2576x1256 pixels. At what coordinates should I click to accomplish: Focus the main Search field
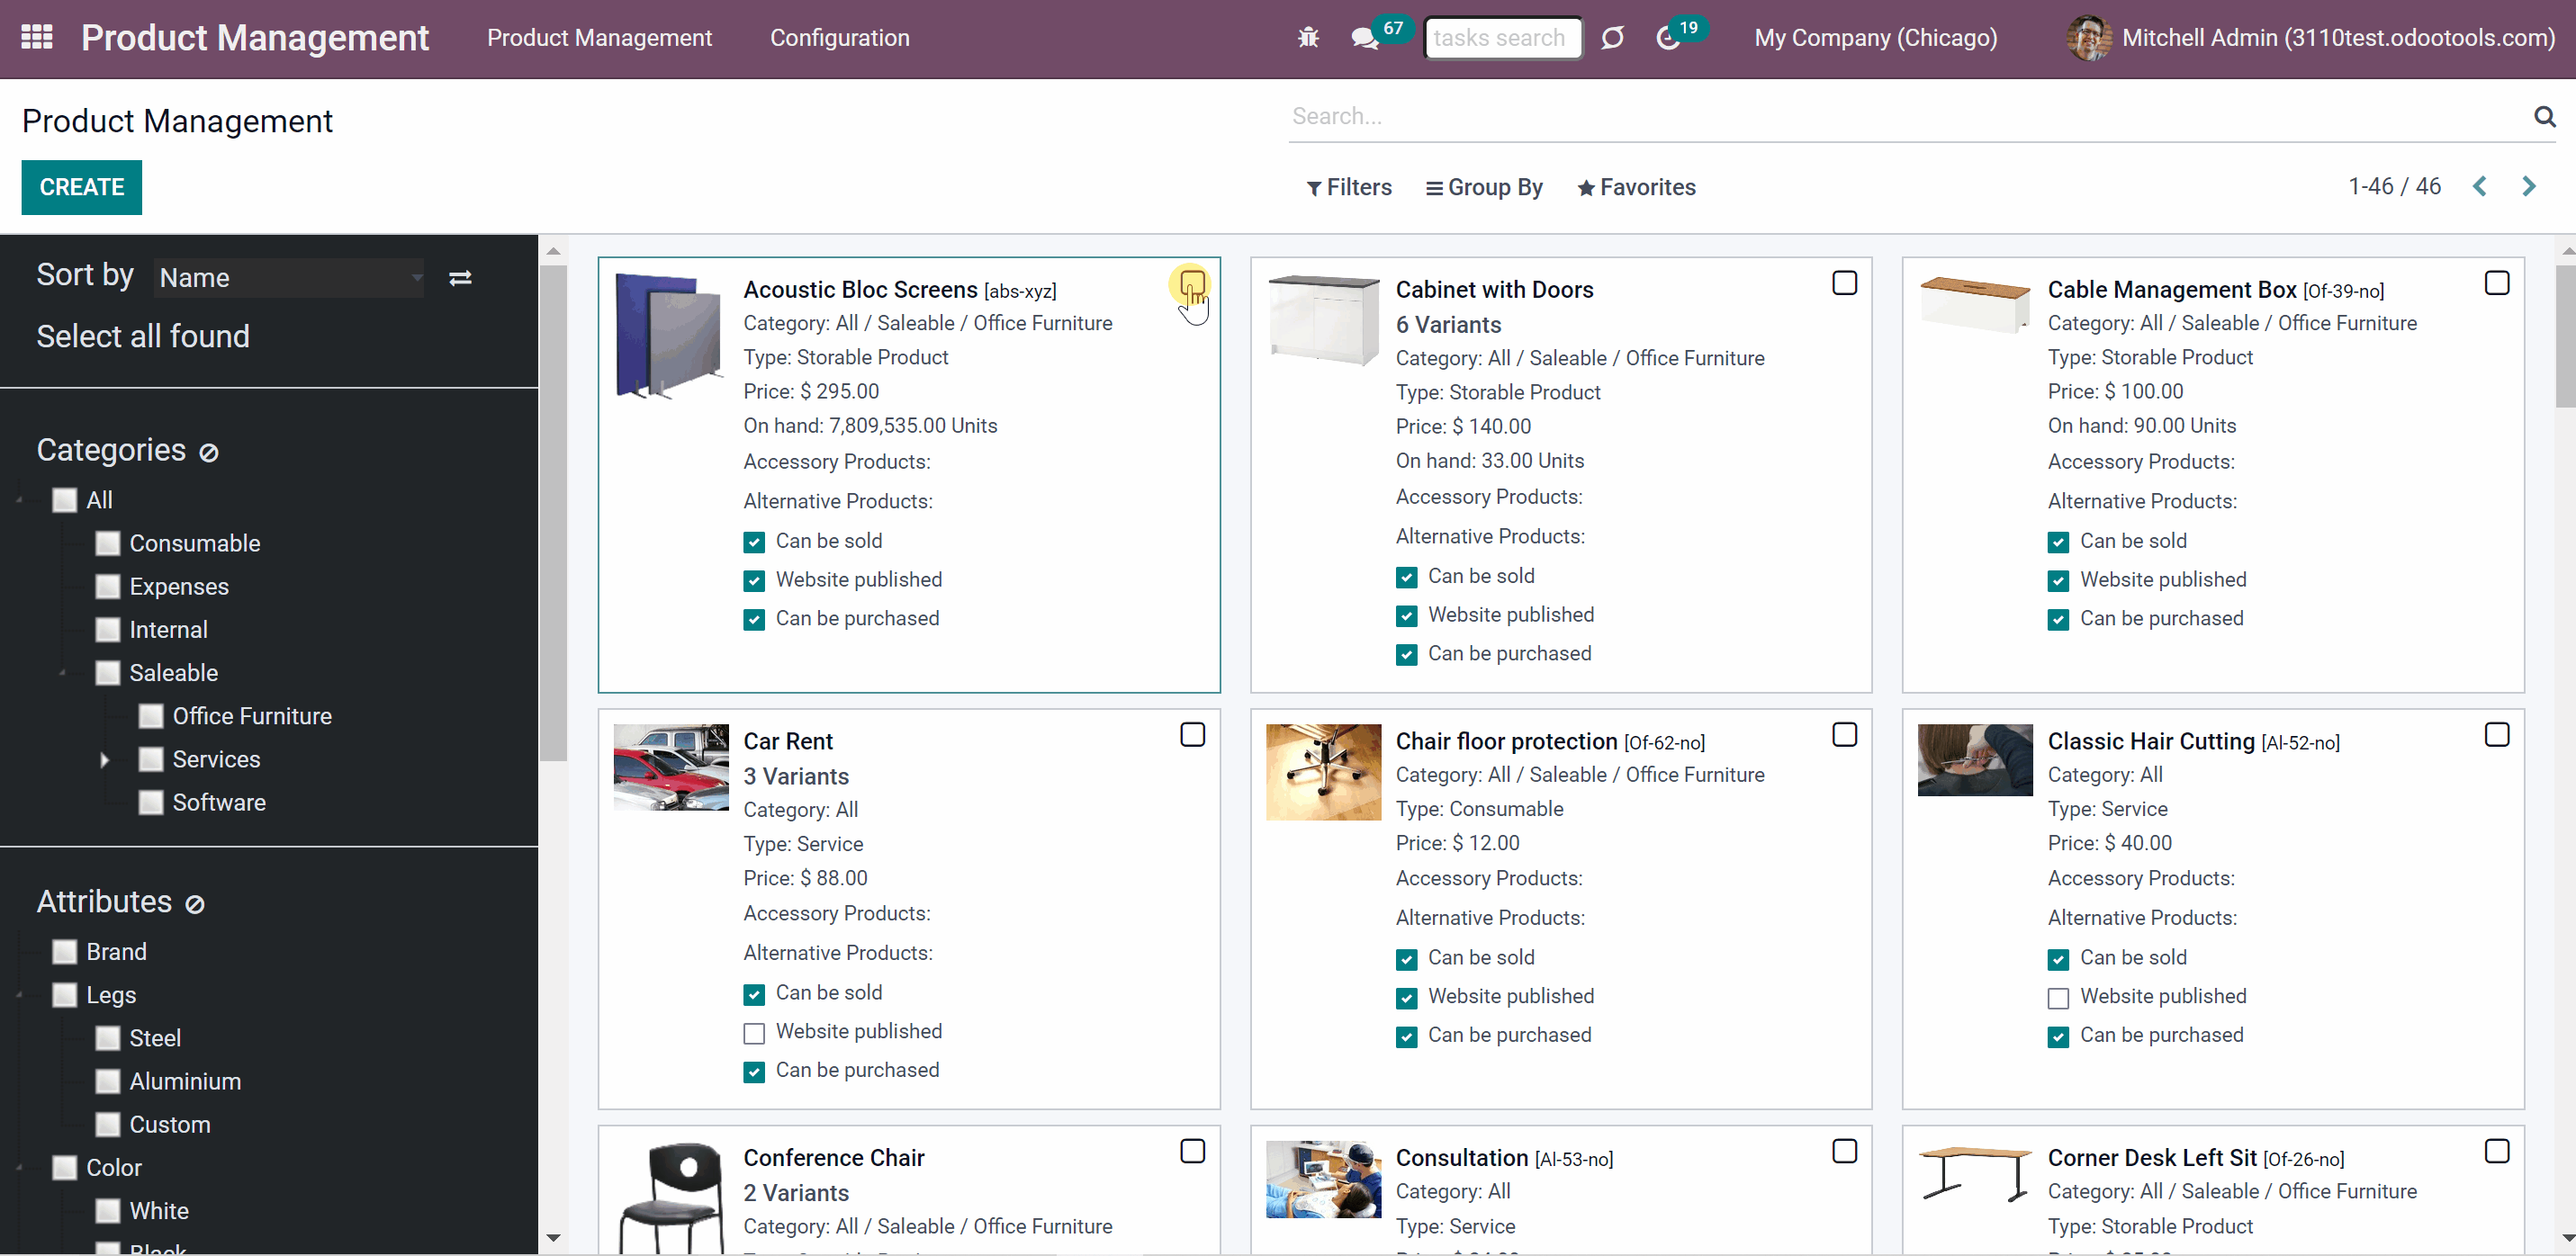tap(1907, 116)
